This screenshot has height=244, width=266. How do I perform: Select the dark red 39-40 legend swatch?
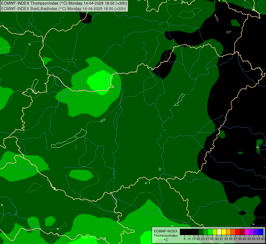(242, 232)
